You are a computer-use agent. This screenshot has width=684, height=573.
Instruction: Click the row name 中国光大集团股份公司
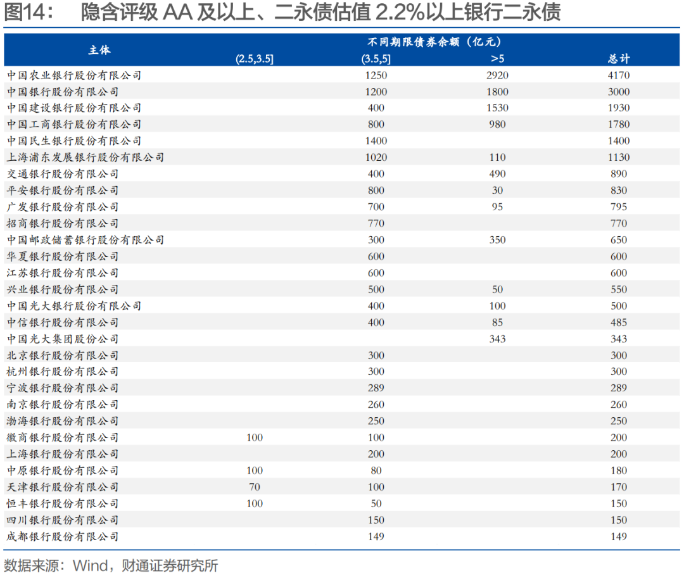(x=63, y=339)
